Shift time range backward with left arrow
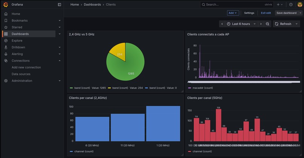304x158 pixels. tap(222, 24)
